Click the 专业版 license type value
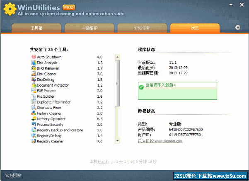The height and width of the screenshot is (181, 249). [x=175, y=124]
